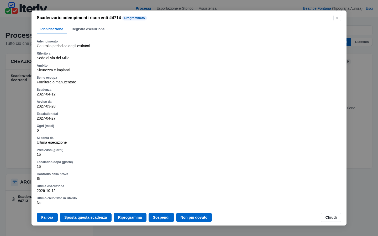Select the value Sede di via dei Mille
Viewport: 378px width, 236px height.
pos(53,58)
